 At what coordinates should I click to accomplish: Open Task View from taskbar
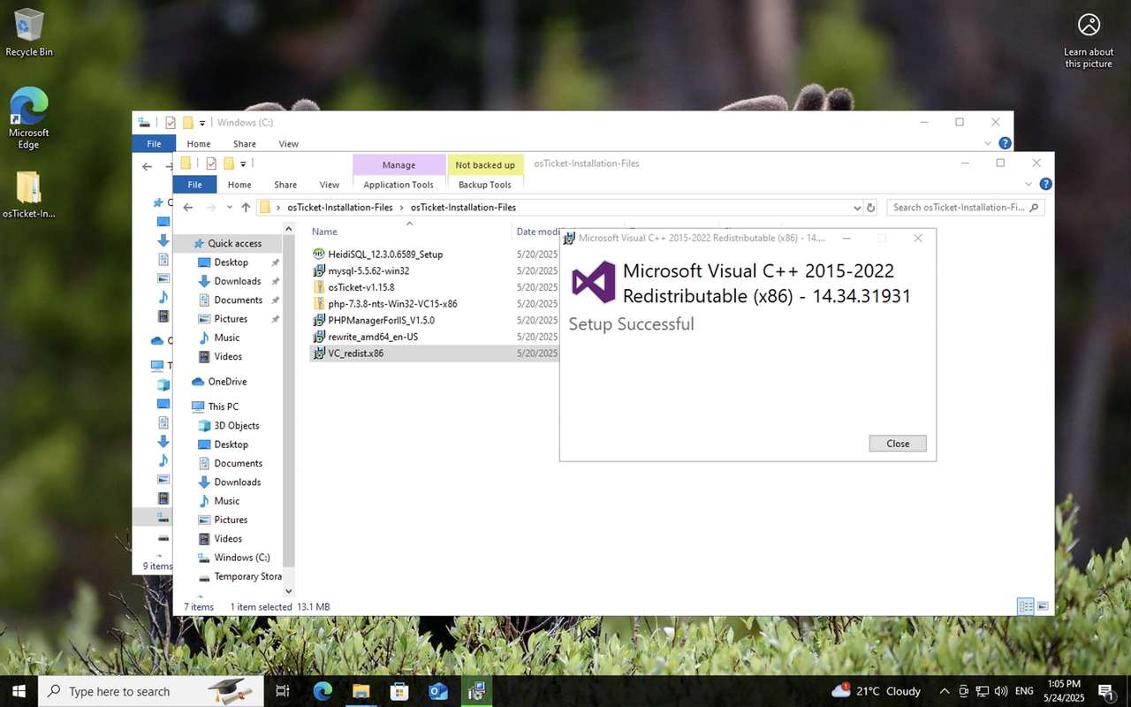(283, 691)
